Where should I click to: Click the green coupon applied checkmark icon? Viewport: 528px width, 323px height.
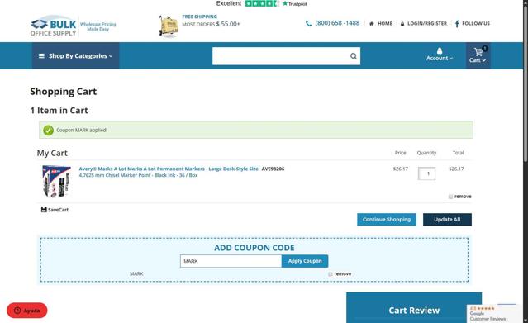49,130
